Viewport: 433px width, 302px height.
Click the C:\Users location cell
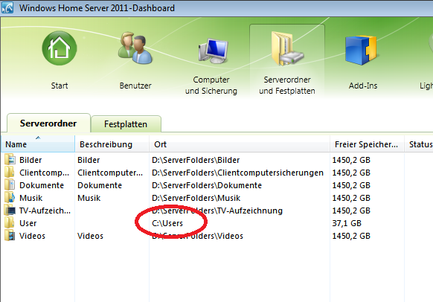coord(167,223)
